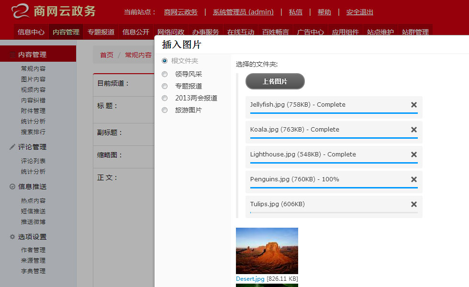Click the check-circle icon beside 信息推送
The width and height of the screenshot is (469, 287).
tap(12, 187)
